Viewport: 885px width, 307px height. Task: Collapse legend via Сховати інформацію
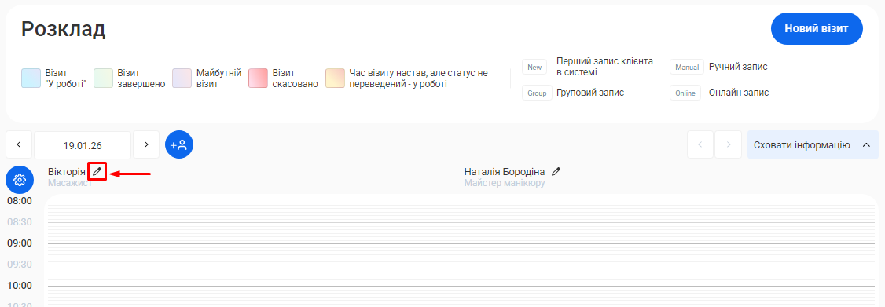coord(813,145)
